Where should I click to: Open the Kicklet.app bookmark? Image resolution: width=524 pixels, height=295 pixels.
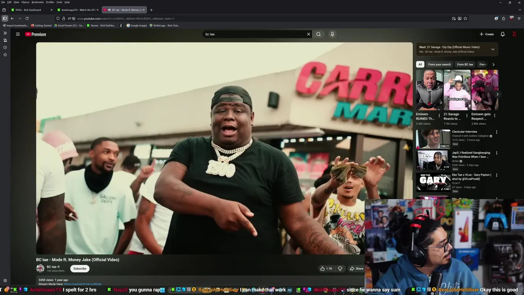[x=165, y=25]
